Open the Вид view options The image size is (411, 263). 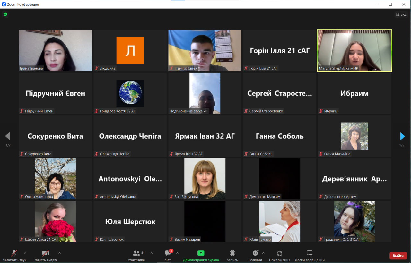401,14
